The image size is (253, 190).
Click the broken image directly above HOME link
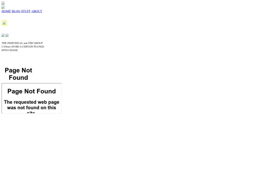point(3,7)
